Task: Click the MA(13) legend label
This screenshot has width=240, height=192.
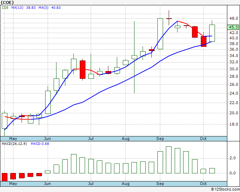Action: tap(17, 8)
